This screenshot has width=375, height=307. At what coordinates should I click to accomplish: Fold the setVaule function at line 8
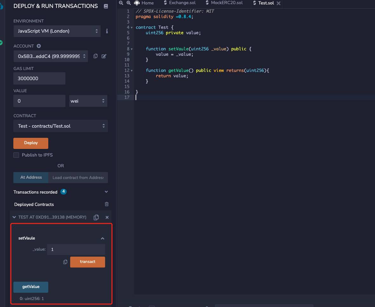[x=131, y=49]
